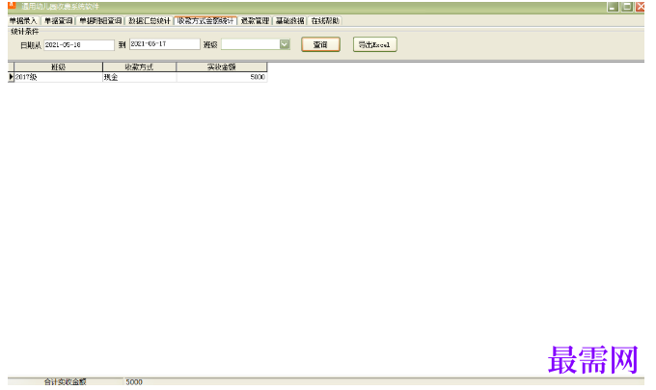656x390 pixels.
Task: Switch to the 单据查询 tab
Action: pyautogui.click(x=59, y=21)
